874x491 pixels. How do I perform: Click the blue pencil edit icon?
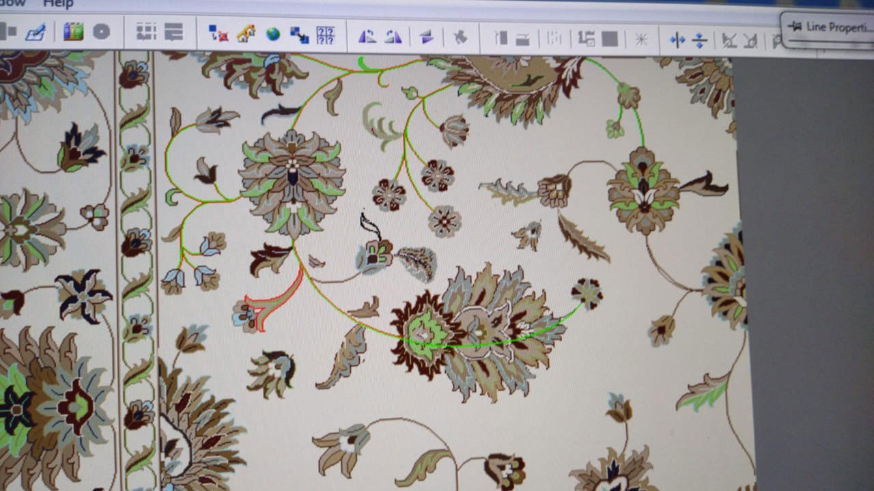(x=35, y=32)
